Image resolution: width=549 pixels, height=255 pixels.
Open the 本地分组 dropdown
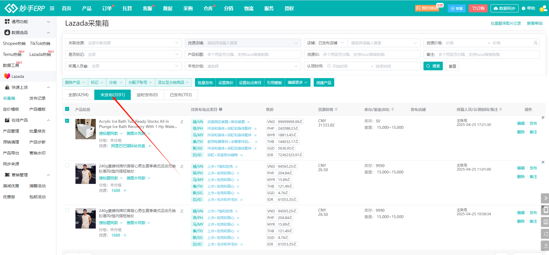(x=243, y=66)
